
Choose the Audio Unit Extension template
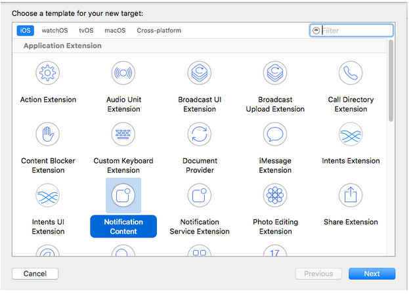123,73
